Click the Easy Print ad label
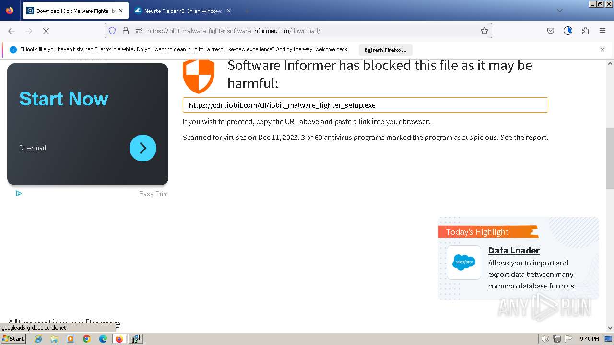Screen dimensions: 614x345 pyautogui.click(x=153, y=194)
